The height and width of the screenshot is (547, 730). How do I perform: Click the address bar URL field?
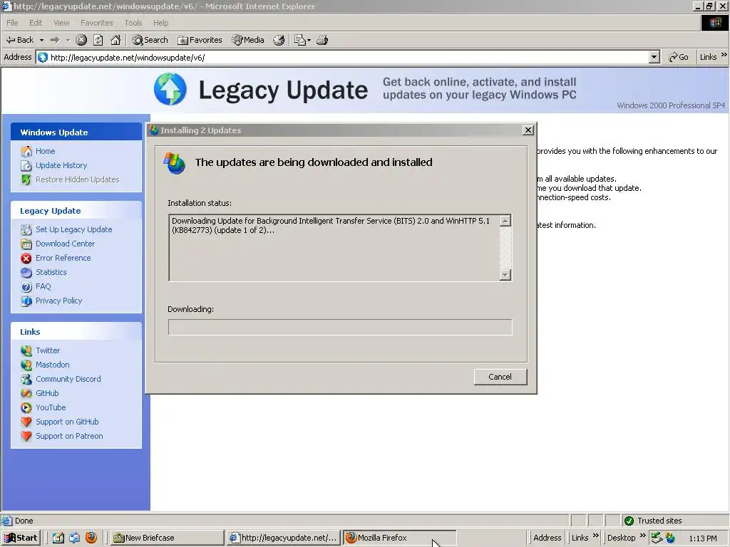click(x=344, y=57)
